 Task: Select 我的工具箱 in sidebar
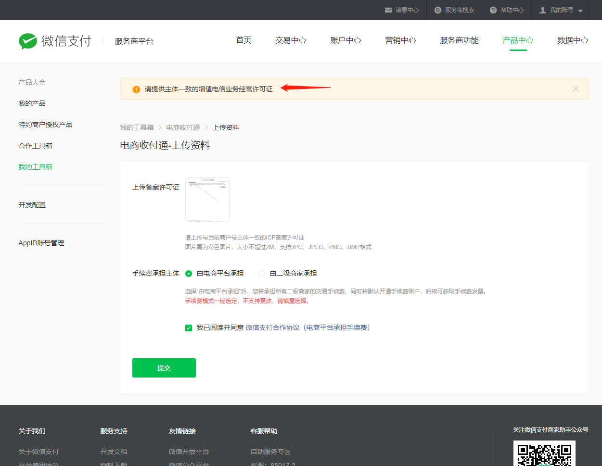coord(35,167)
